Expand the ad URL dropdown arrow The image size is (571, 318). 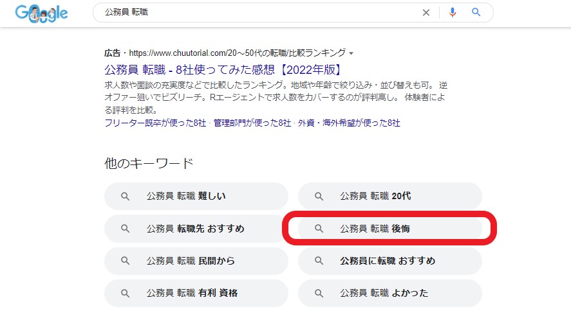[x=351, y=53]
